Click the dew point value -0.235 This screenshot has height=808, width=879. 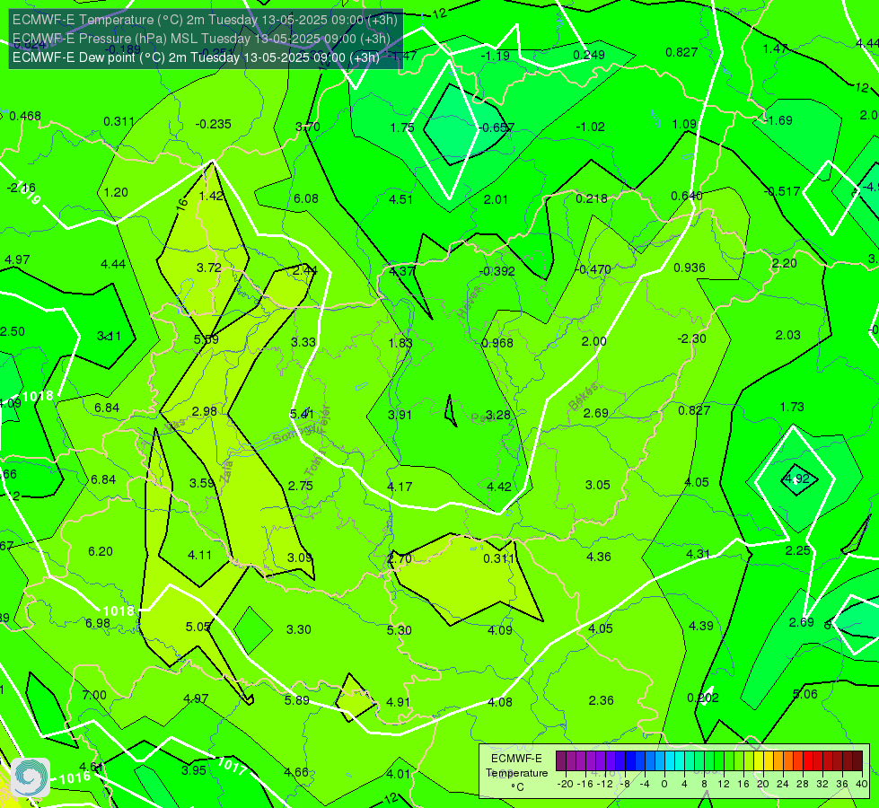click(213, 125)
